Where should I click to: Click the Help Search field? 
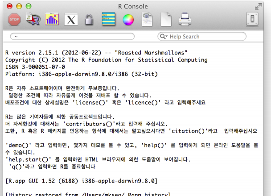202,36
